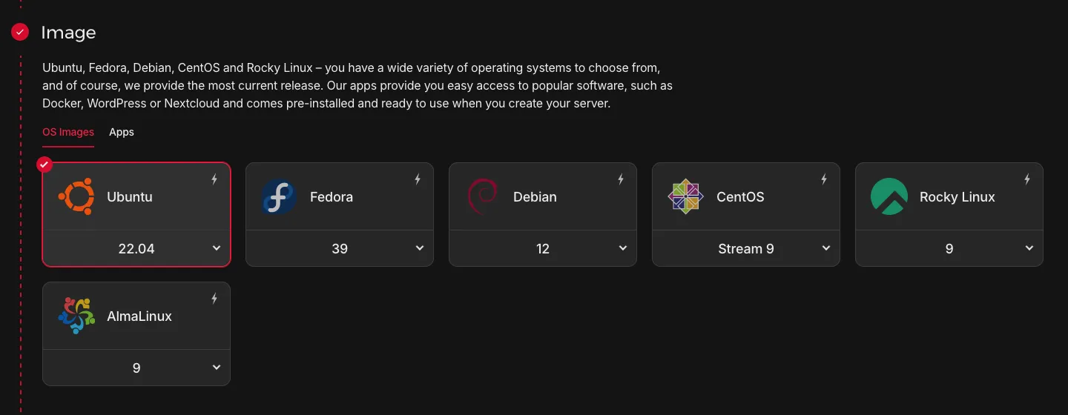
Task: Open CentOS Stream 9 version dropdown
Action: (x=746, y=248)
